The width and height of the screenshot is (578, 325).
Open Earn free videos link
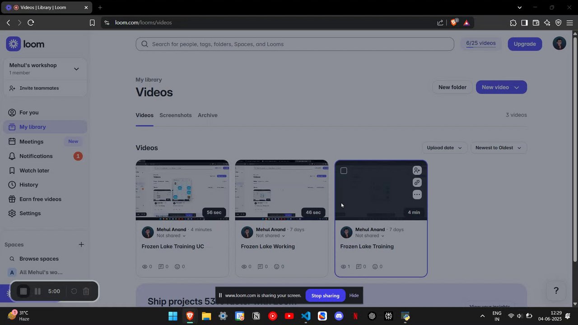(x=45, y=199)
